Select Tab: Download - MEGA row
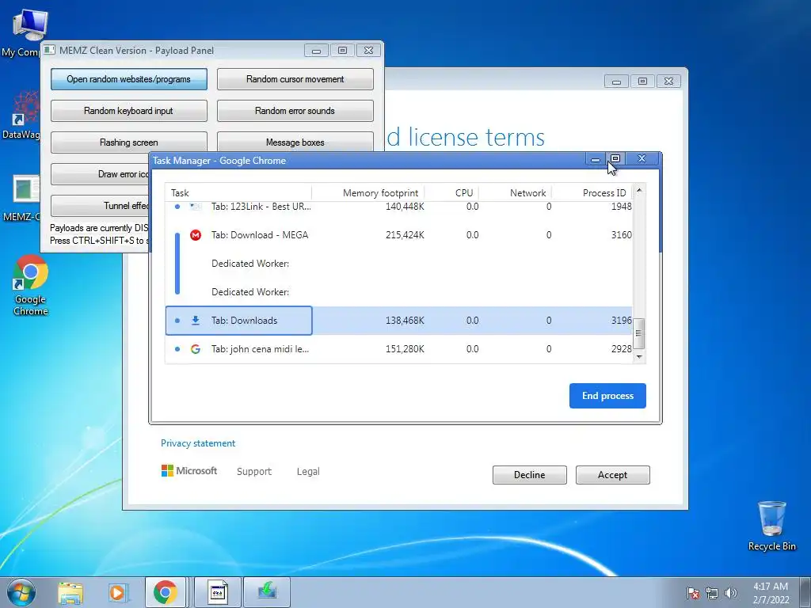Screen dimensions: 811x608 [398, 235]
